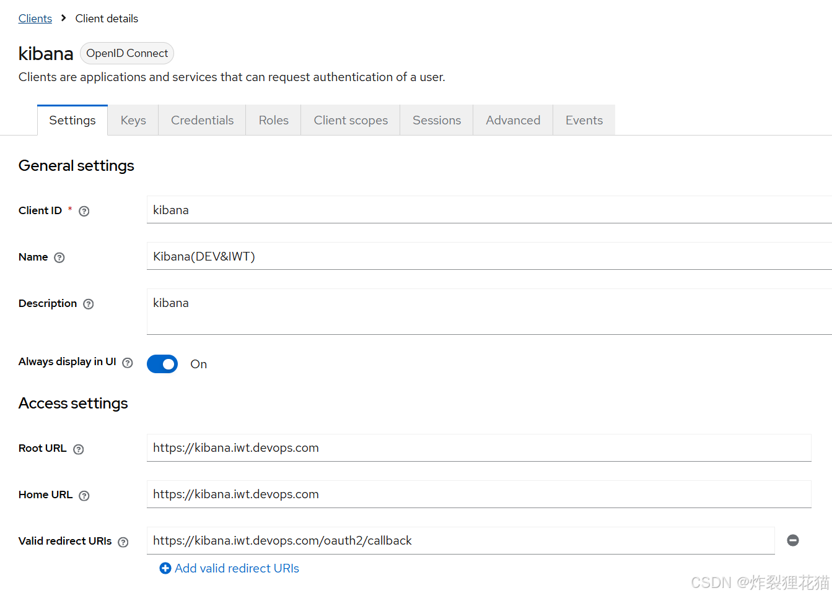Viewport: 832px width, 596px height.
Task: Click the OpenID Connect badge
Action: click(127, 53)
